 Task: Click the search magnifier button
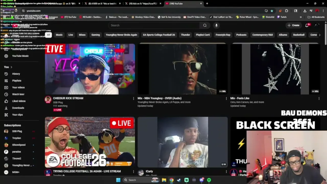[x=205, y=25]
